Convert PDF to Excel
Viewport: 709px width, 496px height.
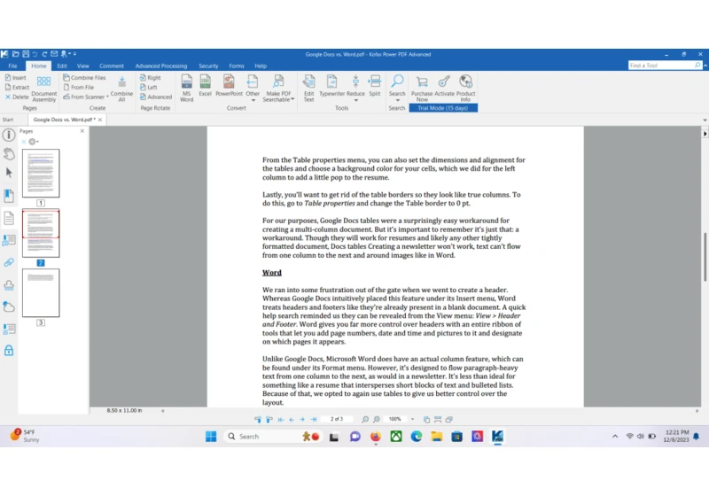click(x=206, y=86)
